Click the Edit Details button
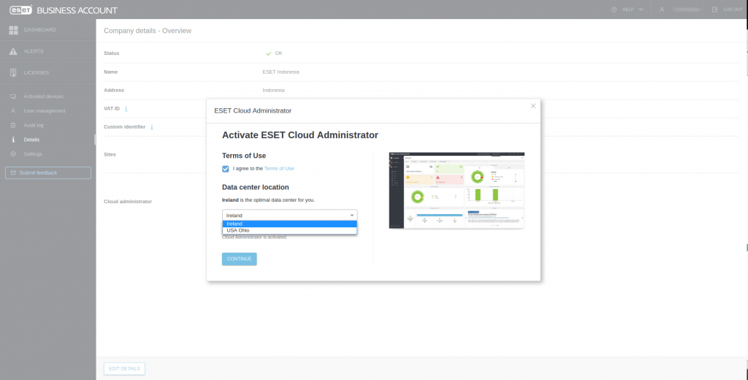Screen dimensions: 748x380 [x=124, y=368]
